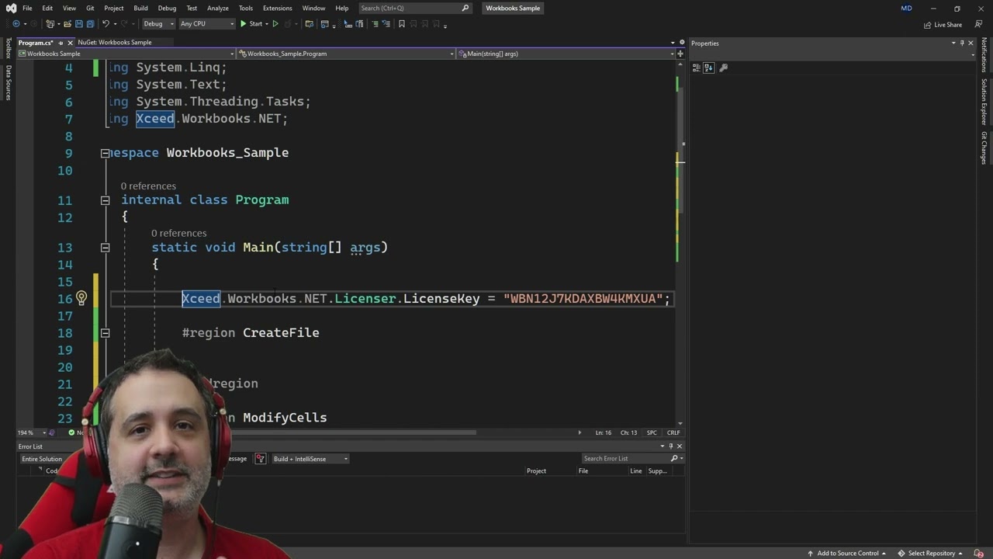Click the Property Pages wrench icon
The image size is (993, 559).
click(x=724, y=68)
